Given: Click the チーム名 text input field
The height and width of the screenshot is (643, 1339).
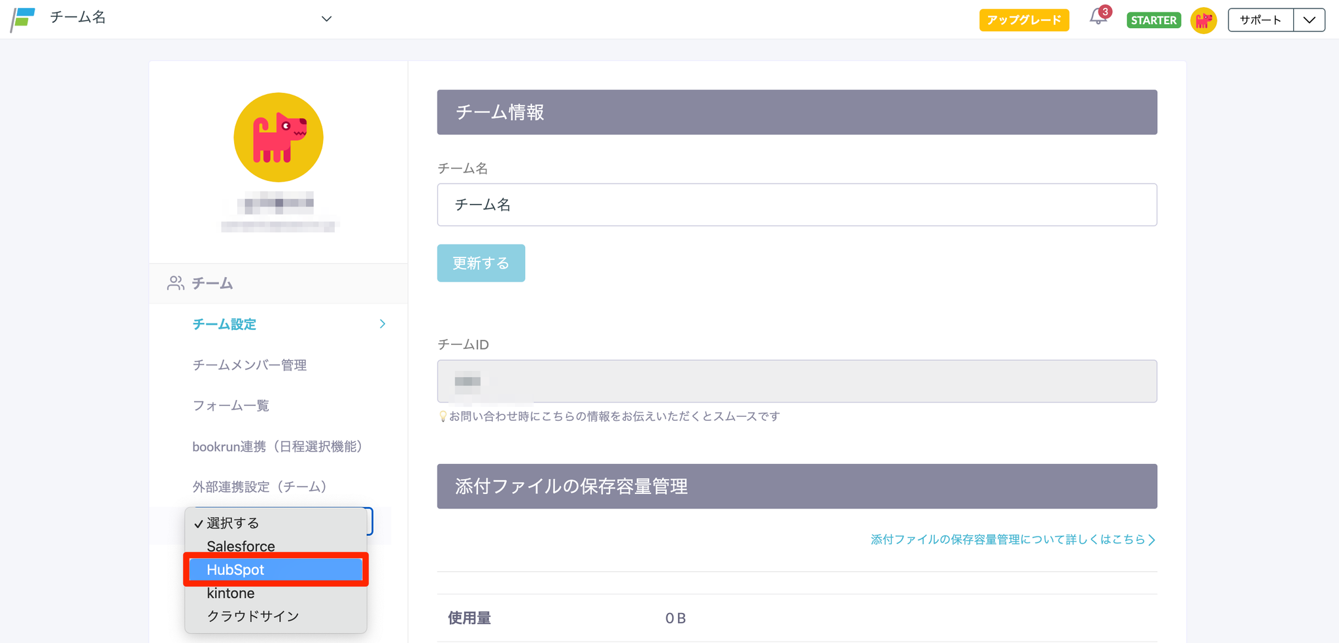Looking at the screenshot, I should (x=796, y=205).
